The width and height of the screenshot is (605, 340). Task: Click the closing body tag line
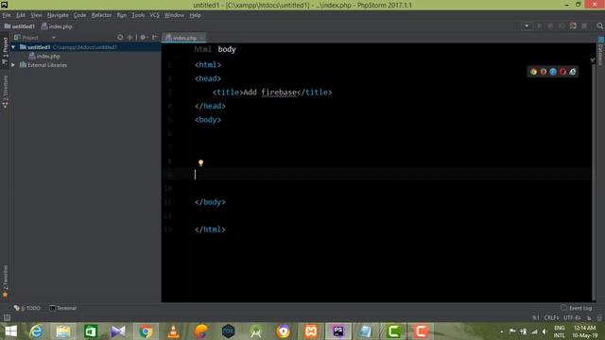[x=210, y=202]
